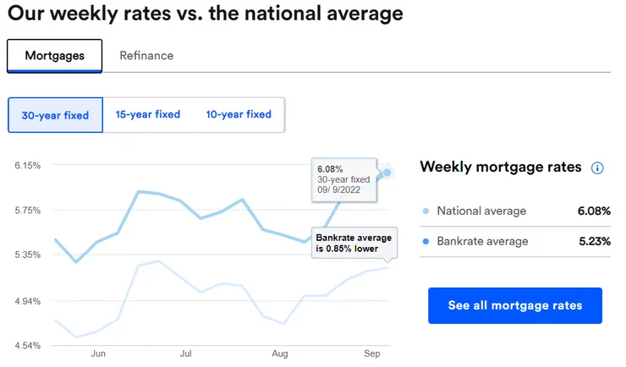Click the Bankrate average legend label
The width and height of the screenshot is (626, 367).
tap(482, 242)
